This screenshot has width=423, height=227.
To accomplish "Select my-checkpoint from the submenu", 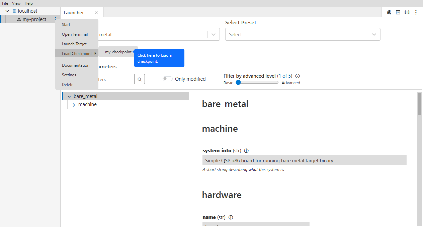I will click(x=118, y=52).
